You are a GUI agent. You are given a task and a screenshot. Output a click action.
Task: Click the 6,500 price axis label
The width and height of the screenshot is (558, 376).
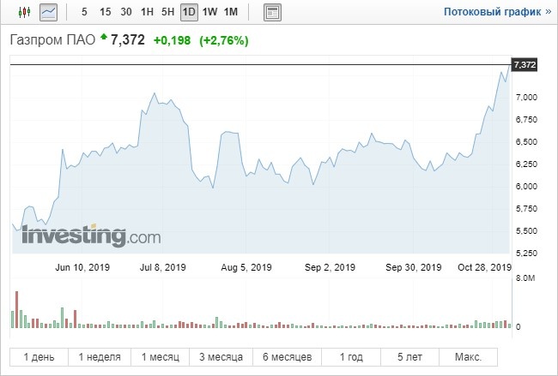[527, 141]
